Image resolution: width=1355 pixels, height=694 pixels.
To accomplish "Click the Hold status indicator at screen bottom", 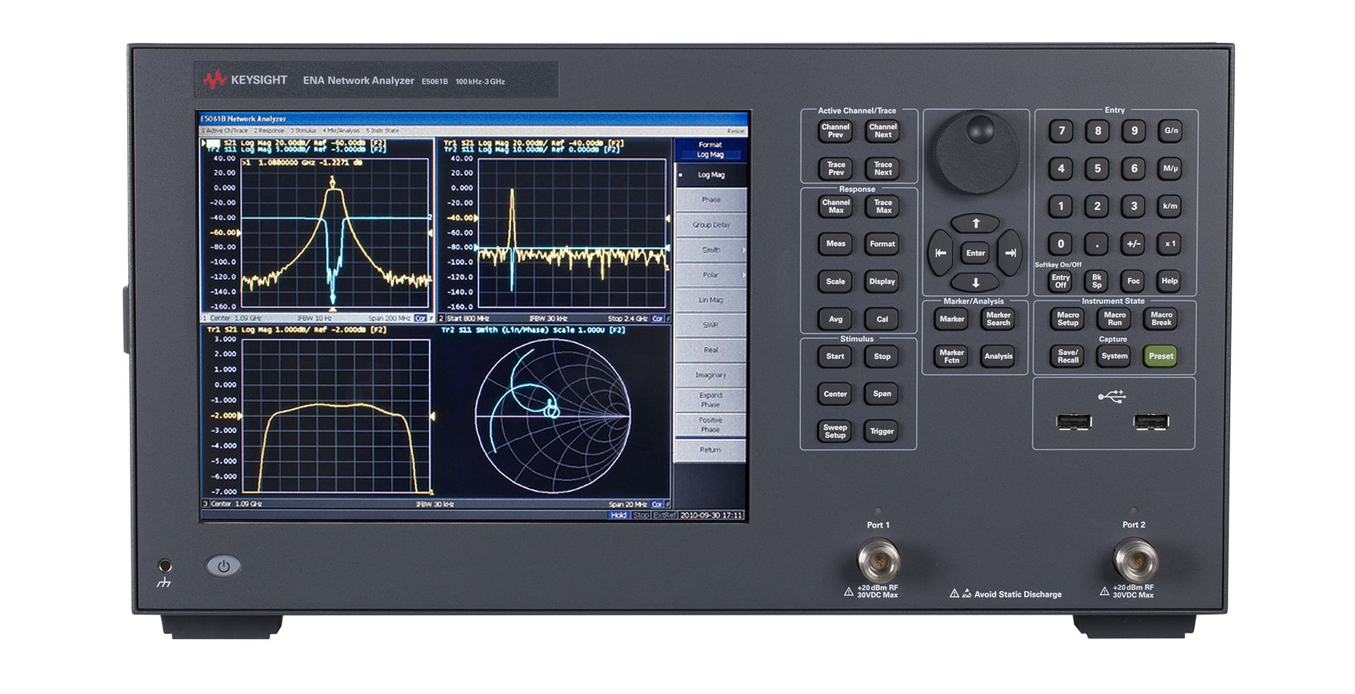I will 618,515.
